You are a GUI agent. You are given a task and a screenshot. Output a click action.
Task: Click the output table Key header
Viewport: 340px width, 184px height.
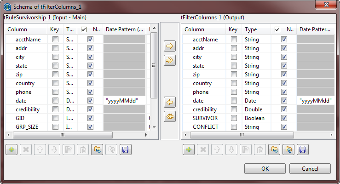234,29
